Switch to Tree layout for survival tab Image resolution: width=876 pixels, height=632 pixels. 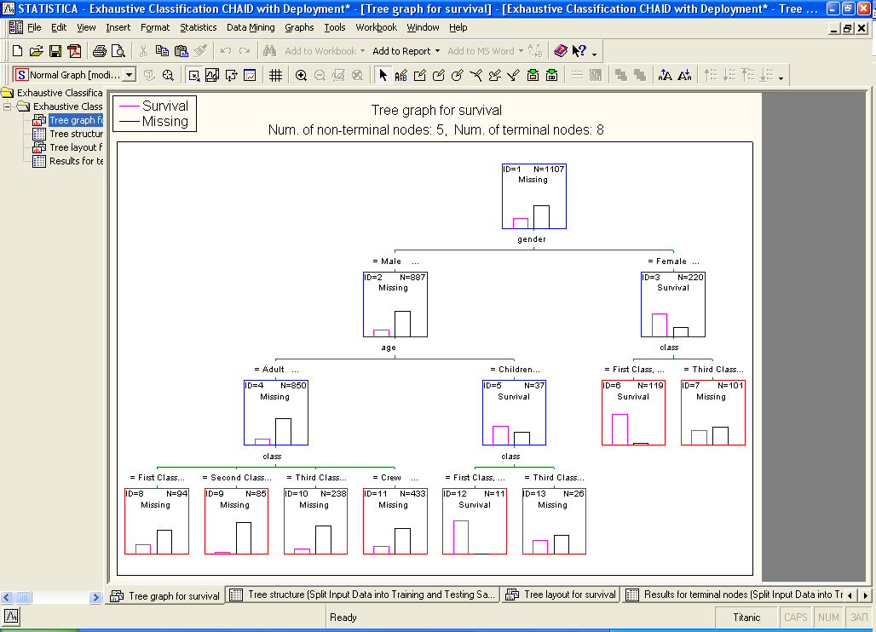click(561, 595)
